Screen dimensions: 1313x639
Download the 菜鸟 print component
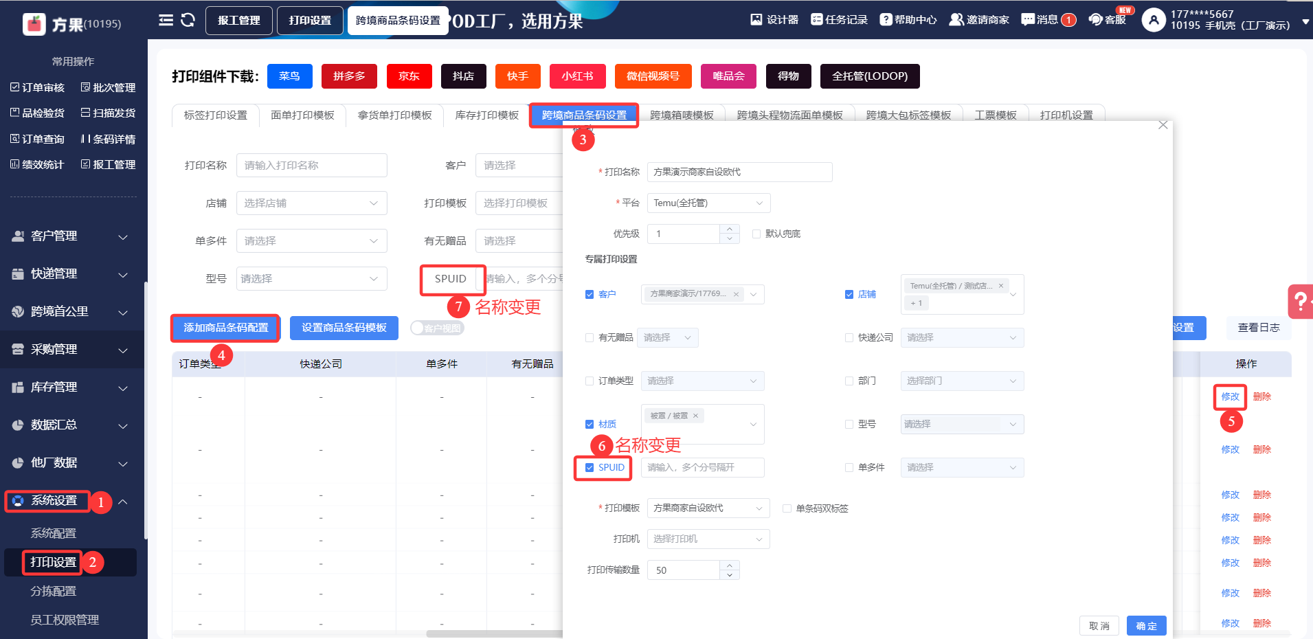[289, 76]
